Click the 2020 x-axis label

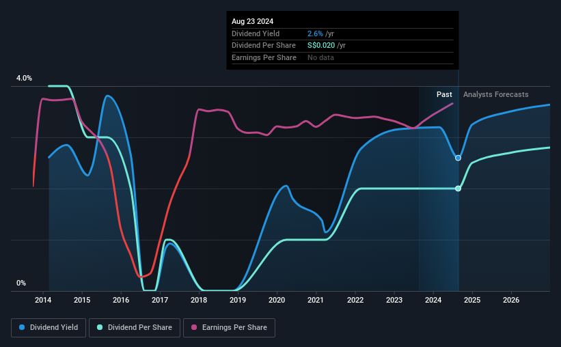[x=277, y=300]
